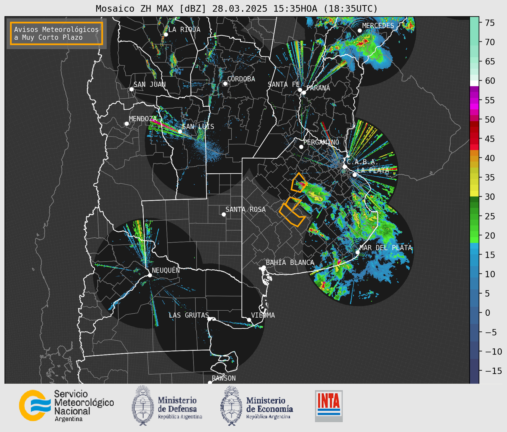Click the BAHÍA BLANCA label text
Viewport: 507px width, 432px height.
(290, 263)
